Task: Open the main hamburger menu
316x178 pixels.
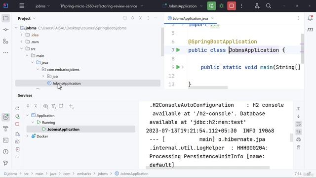Action: 22,6
